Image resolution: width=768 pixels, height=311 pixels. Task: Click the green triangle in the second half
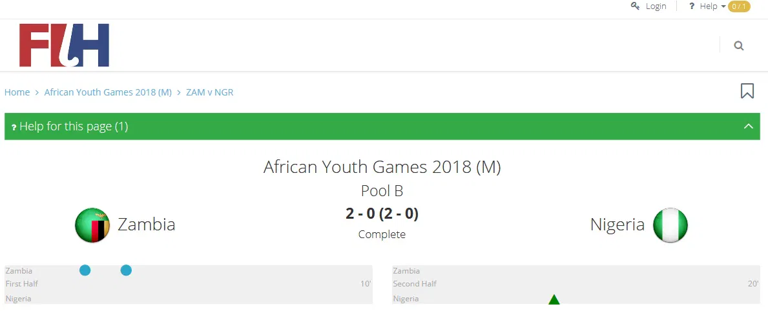coord(554,299)
